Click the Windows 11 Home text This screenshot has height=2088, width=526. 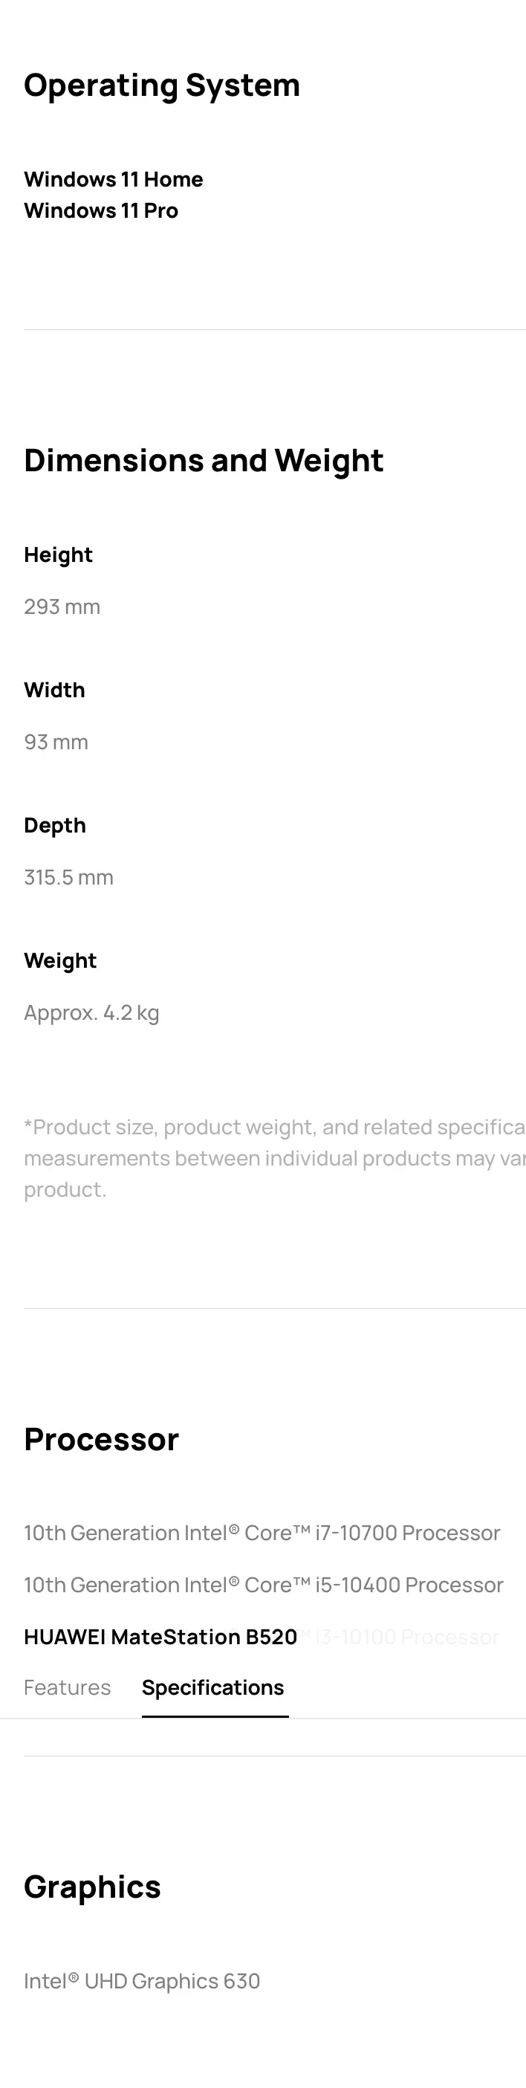click(114, 179)
